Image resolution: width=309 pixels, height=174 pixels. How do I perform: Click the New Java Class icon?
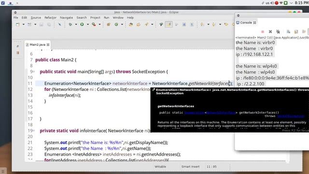tap(116, 25)
